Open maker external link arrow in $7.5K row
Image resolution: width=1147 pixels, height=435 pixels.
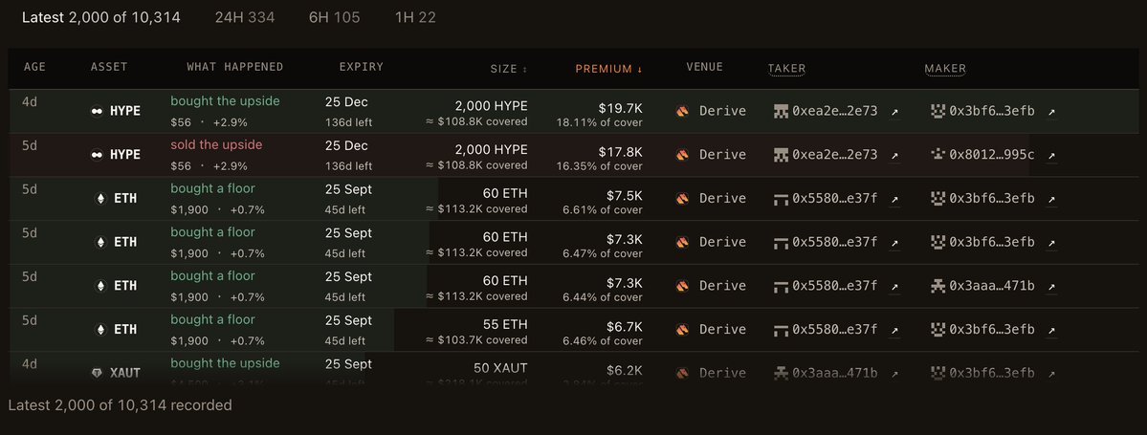[x=1052, y=199]
